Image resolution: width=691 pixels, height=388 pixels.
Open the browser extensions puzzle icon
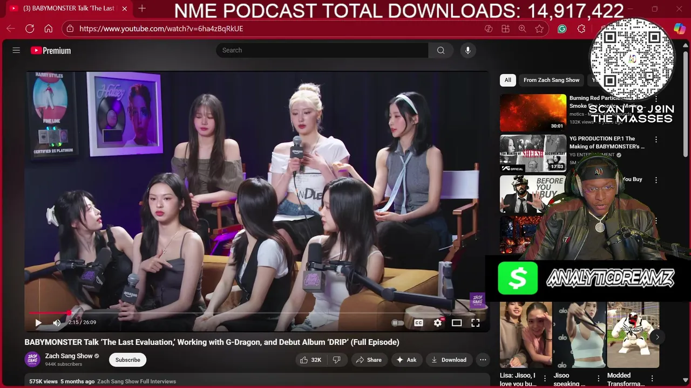pos(581,29)
